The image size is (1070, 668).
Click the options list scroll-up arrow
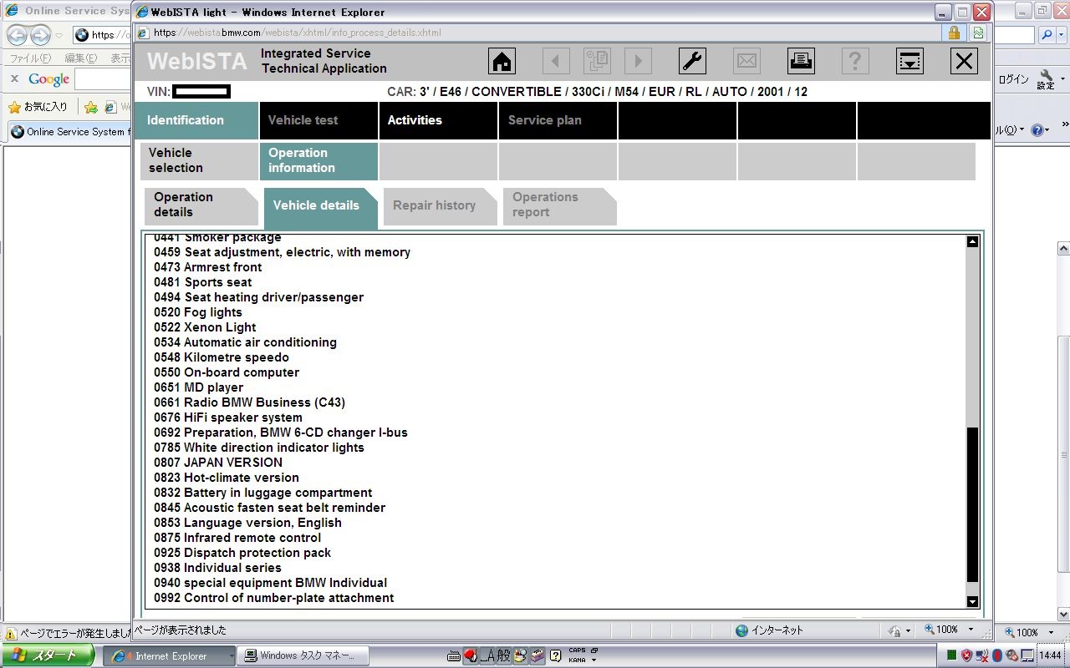point(972,242)
